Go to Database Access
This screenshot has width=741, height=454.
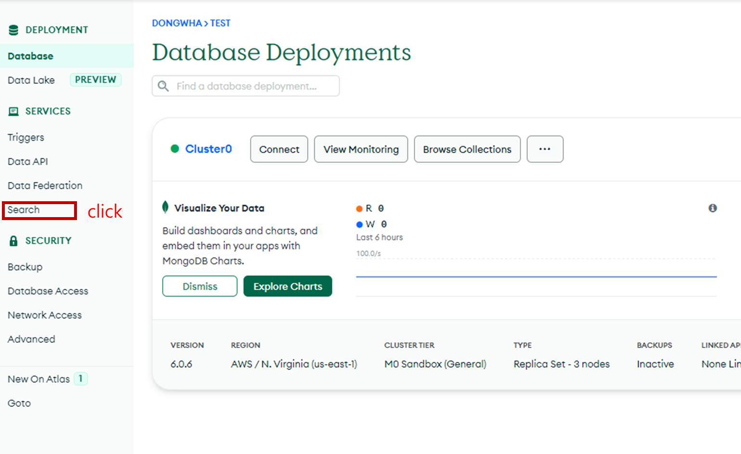pyautogui.click(x=48, y=291)
